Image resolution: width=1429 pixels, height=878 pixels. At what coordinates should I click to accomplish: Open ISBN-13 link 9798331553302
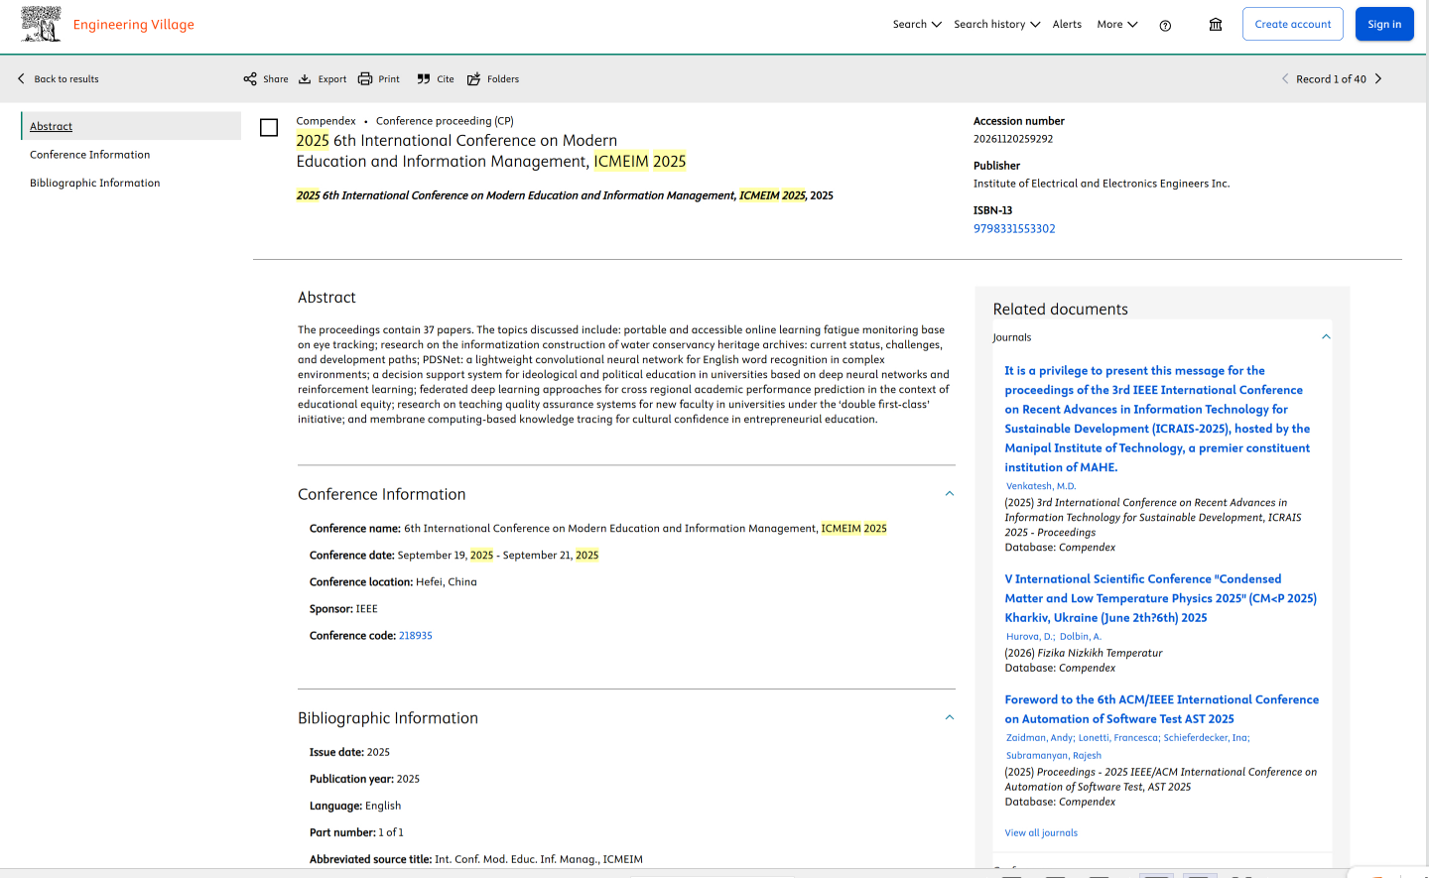1014,229
